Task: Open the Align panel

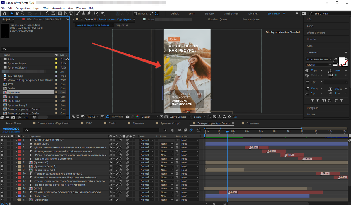Action: [x=309, y=46]
